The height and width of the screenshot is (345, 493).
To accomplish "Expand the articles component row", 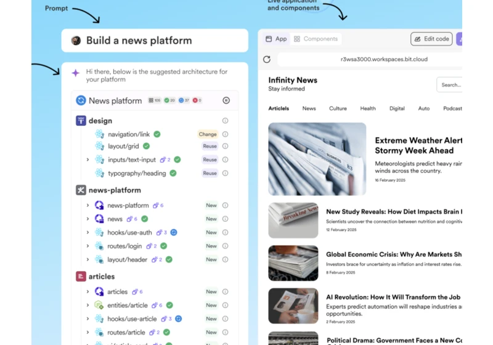I will click(x=88, y=291).
